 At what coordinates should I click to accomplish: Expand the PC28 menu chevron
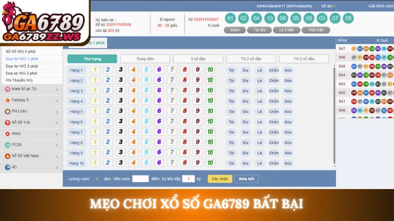(57, 145)
